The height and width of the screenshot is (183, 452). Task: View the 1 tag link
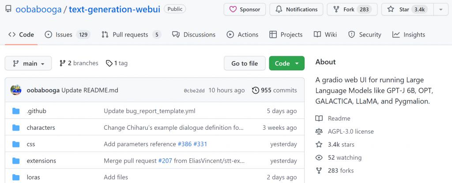point(117,63)
